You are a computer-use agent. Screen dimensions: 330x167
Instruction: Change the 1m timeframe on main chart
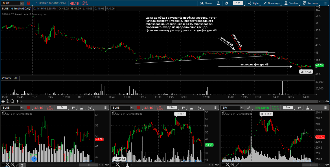point(238,3)
